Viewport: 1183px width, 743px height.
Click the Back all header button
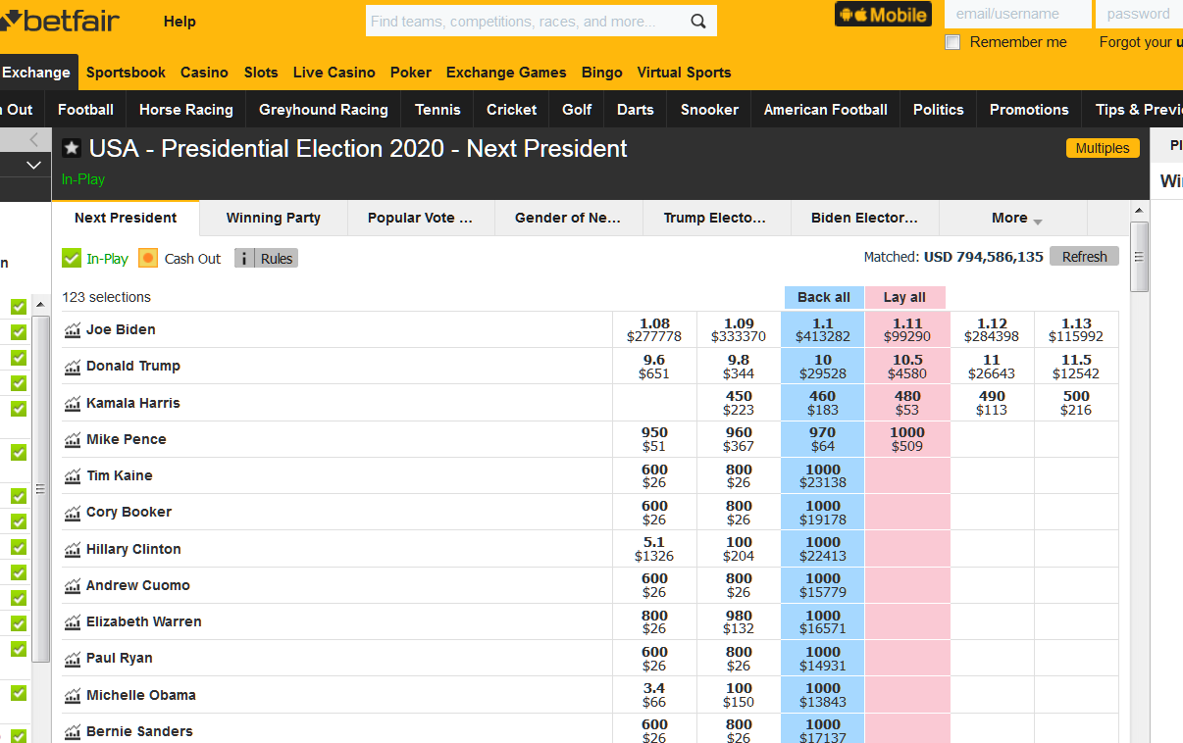point(824,298)
